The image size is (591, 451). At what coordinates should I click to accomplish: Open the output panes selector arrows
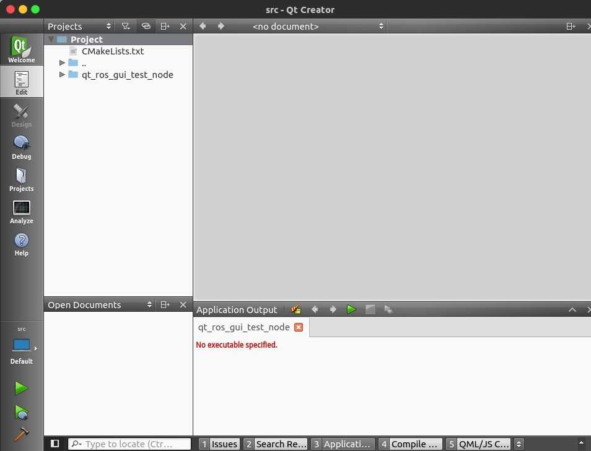tap(519, 444)
